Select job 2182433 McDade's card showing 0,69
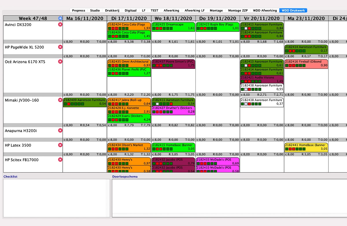Screen dimensions: 347x226 (x=217, y=161)
